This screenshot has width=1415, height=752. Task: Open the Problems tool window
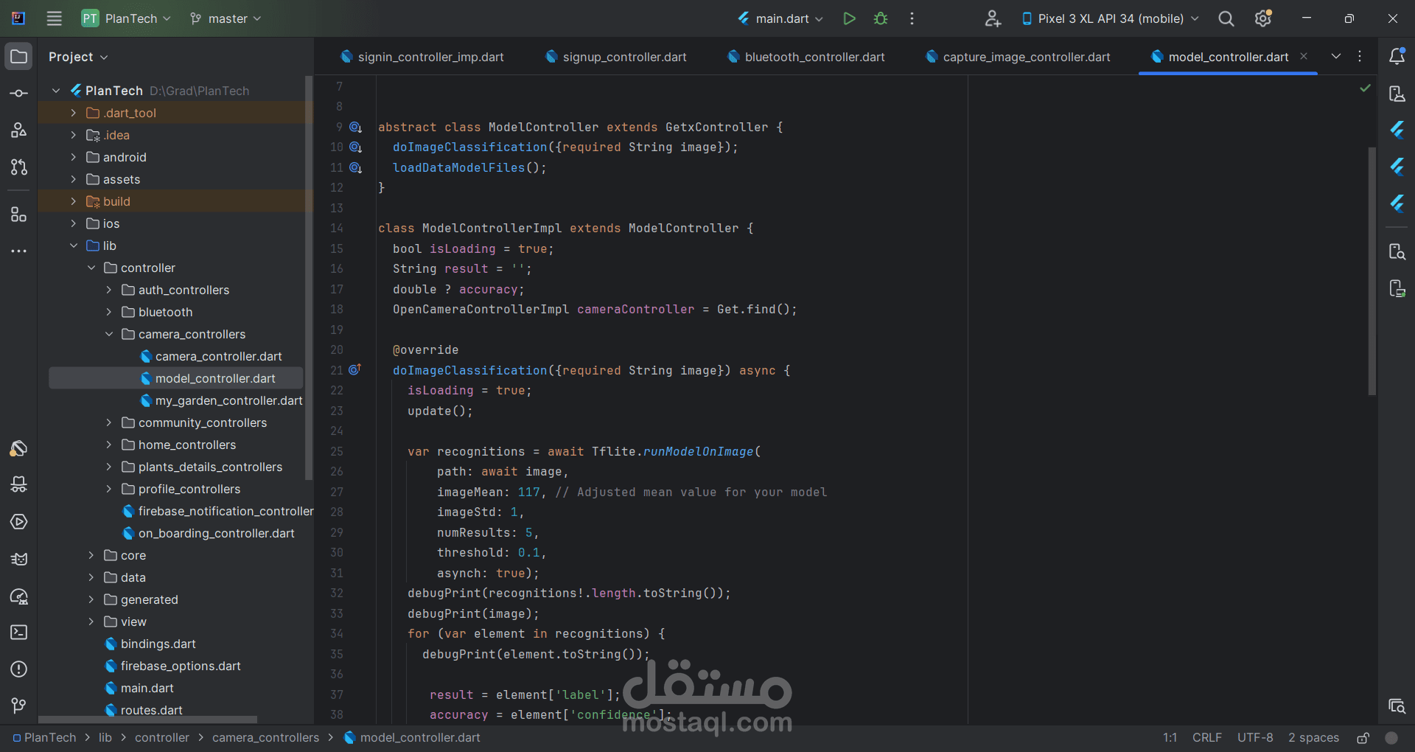pos(19,669)
